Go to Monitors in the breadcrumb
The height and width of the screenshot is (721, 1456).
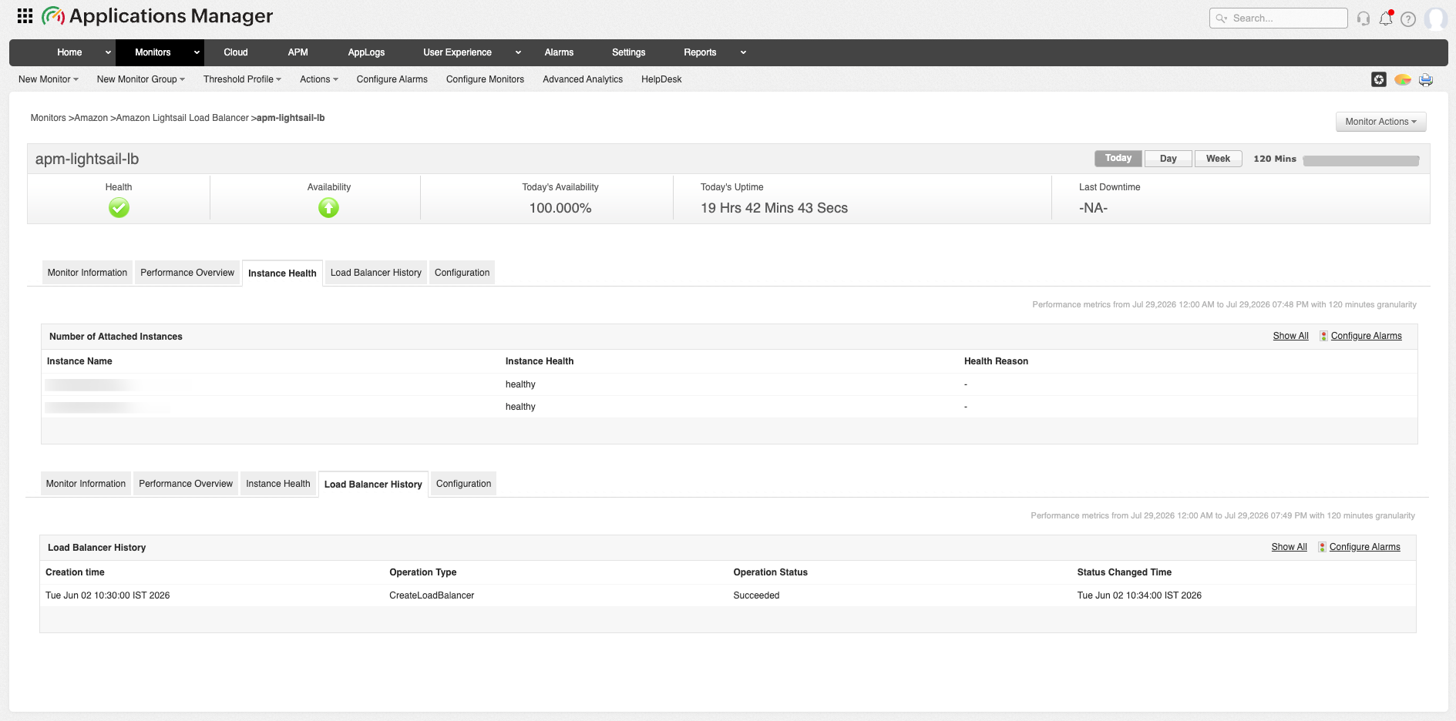(x=48, y=118)
